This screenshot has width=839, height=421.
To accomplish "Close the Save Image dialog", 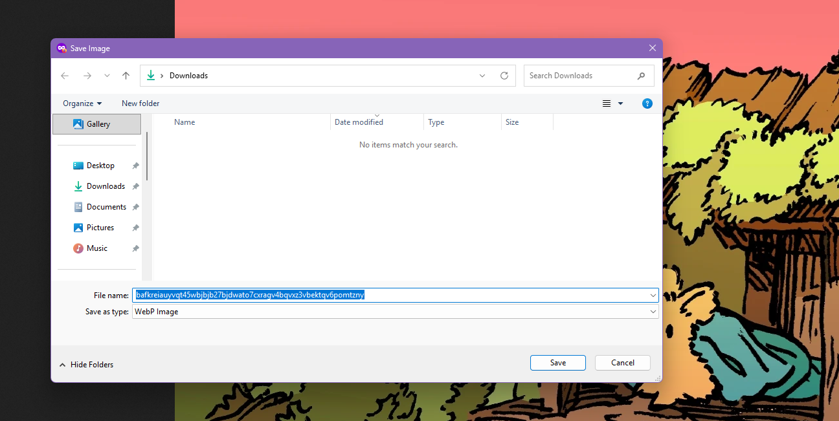I will tap(653, 49).
